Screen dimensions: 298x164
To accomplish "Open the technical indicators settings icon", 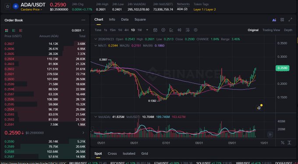I will pyautogui.click(x=188, y=30).
